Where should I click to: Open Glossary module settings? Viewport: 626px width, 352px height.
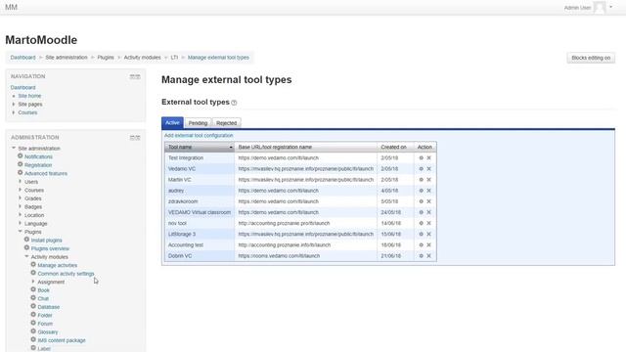[x=48, y=332]
